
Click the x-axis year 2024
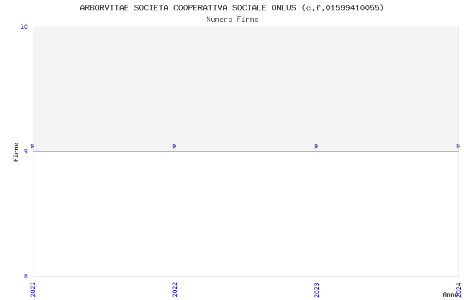click(x=459, y=290)
